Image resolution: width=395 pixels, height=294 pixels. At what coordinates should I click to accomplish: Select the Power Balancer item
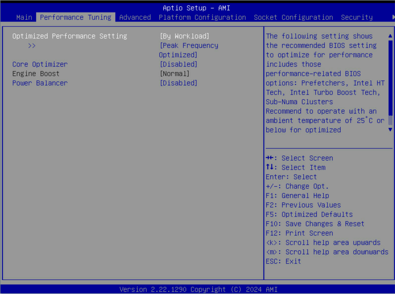pyautogui.click(x=40, y=83)
